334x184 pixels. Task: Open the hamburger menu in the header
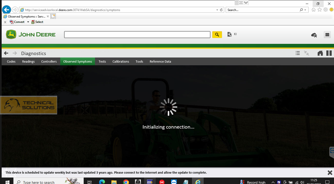coord(327,34)
